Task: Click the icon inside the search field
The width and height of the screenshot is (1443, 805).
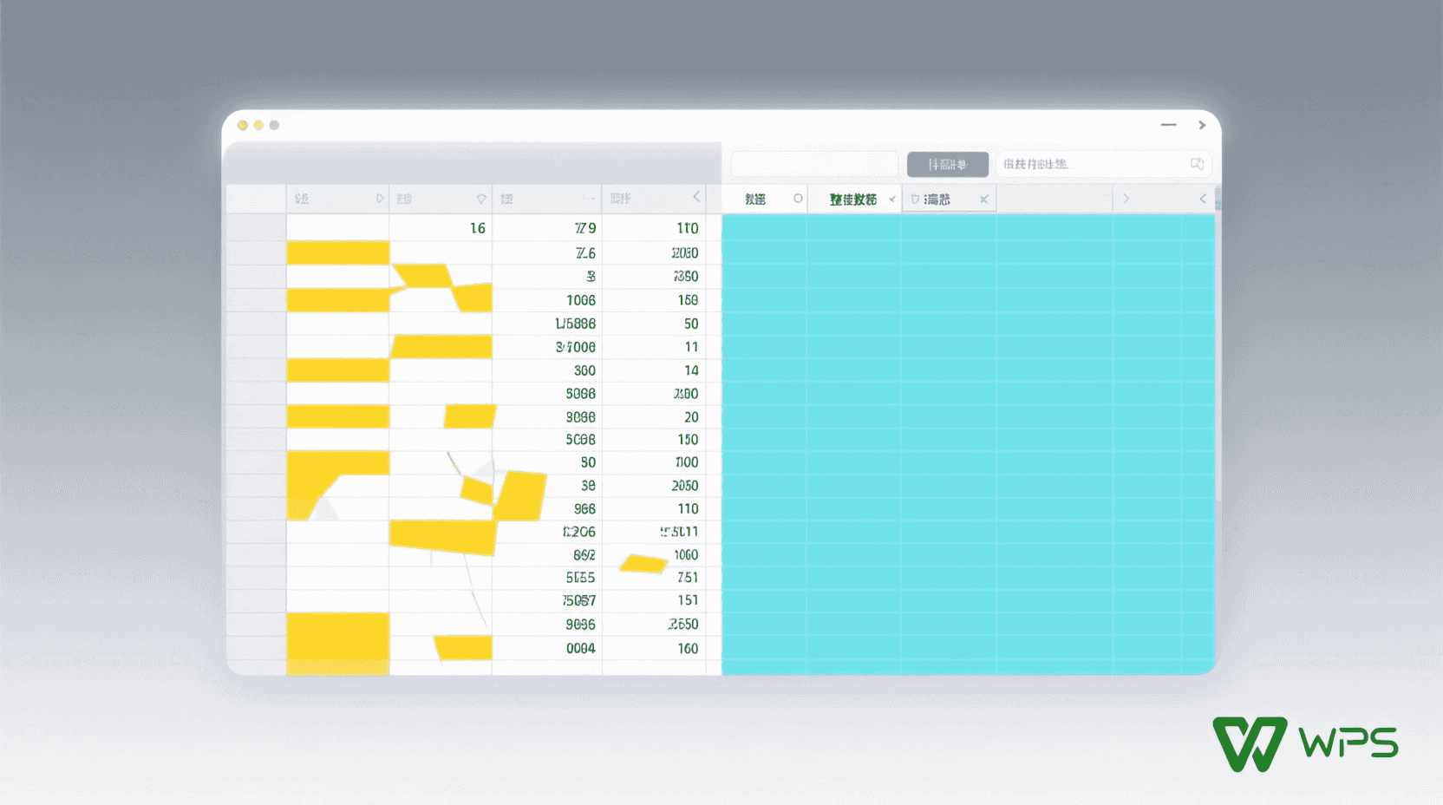Action: (1197, 164)
